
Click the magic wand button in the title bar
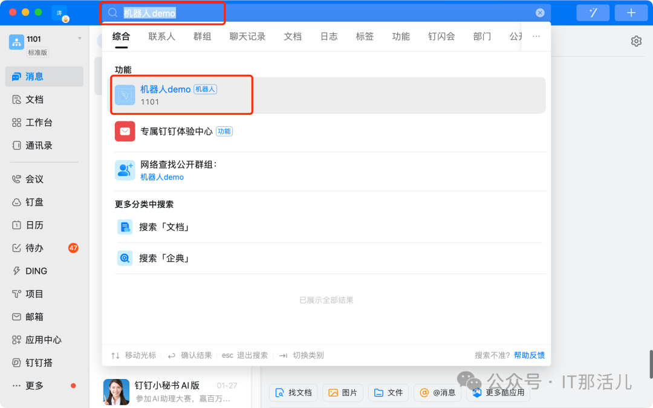click(593, 13)
